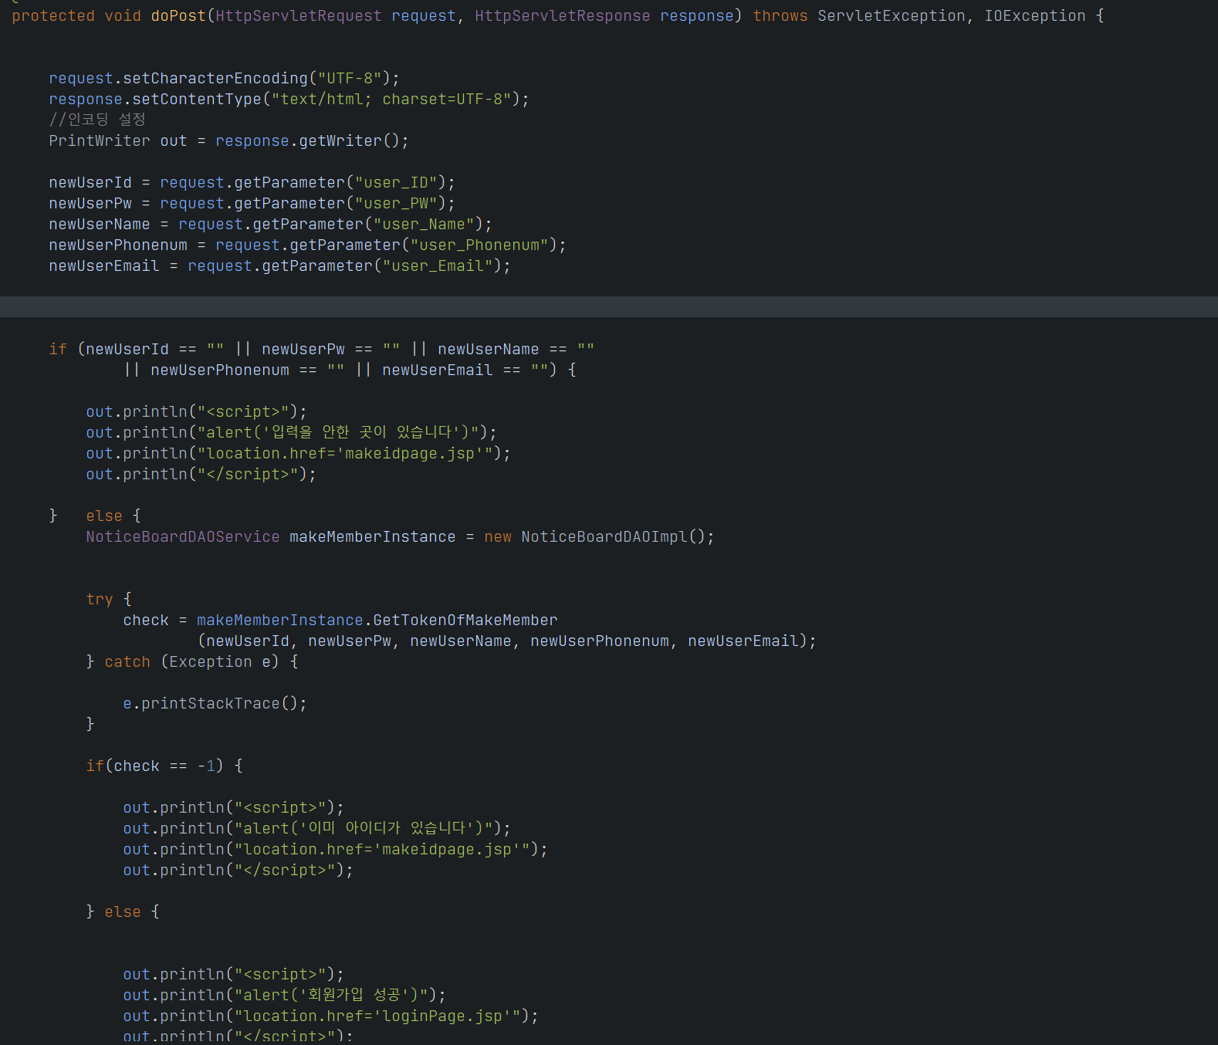Click the argument list starting with (newUserId

click(x=507, y=641)
